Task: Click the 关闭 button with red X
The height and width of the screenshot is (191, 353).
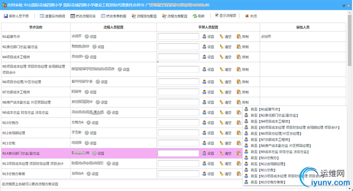Action: [x=251, y=16]
